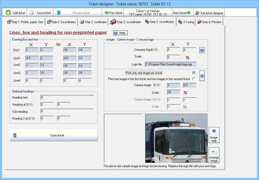Open Step 2: co-ordinates truck icon tab
The width and height of the screenshot is (259, 180).
point(126,22)
